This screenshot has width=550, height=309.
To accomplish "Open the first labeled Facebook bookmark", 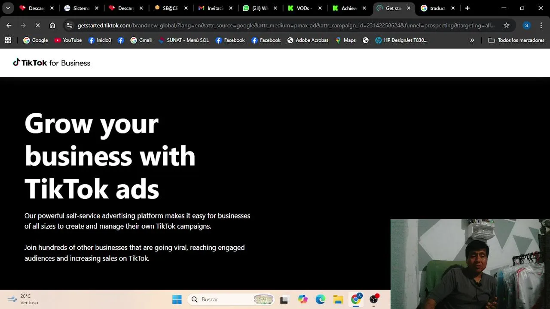I will [x=230, y=40].
